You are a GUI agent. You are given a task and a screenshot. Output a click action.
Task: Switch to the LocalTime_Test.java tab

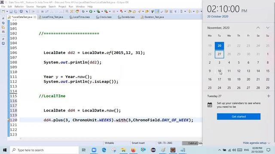51,17
